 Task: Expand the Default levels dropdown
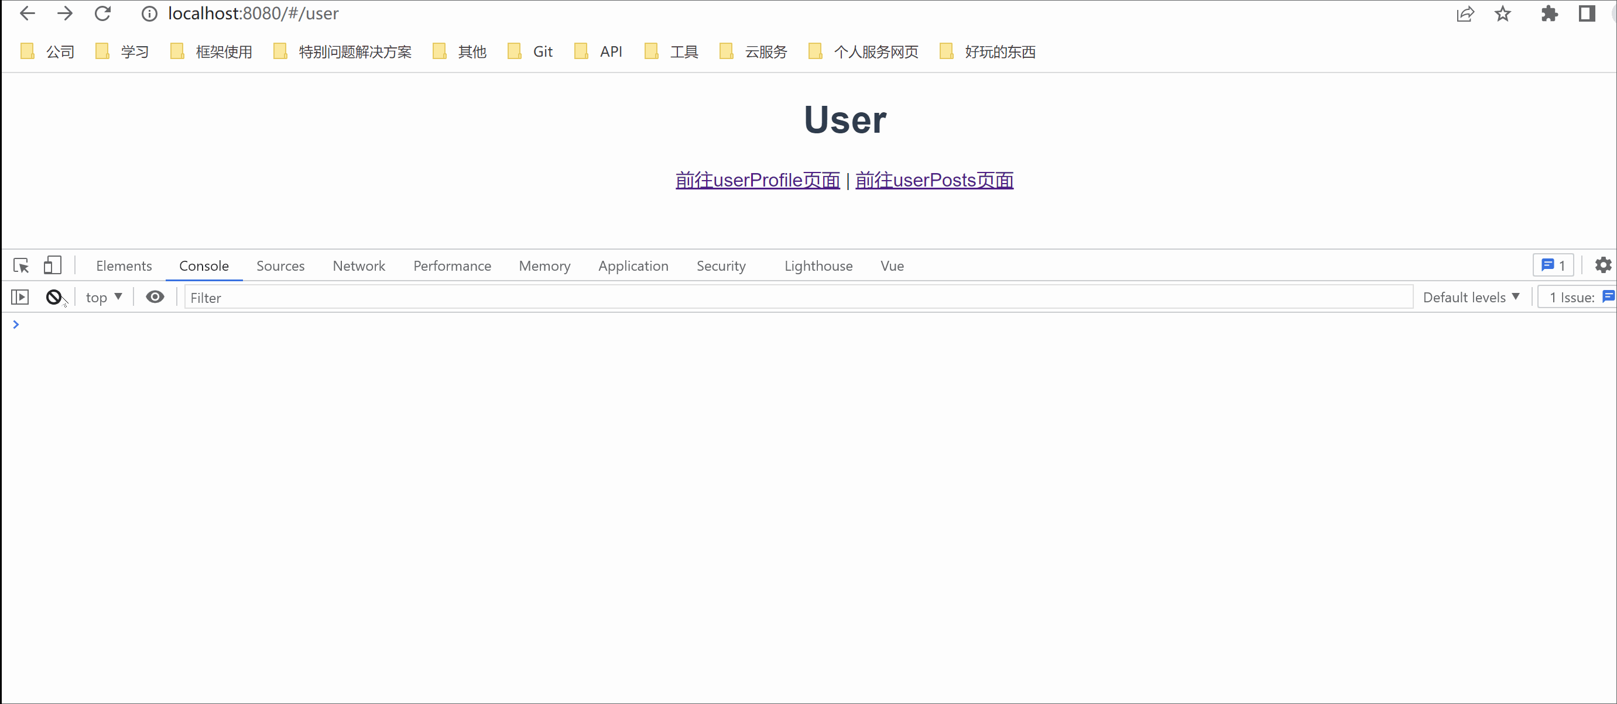pos(1470,297)
